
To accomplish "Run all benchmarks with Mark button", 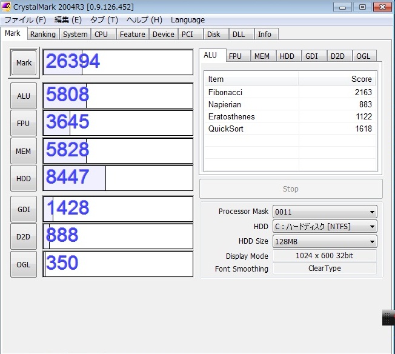I will [24, 62].
